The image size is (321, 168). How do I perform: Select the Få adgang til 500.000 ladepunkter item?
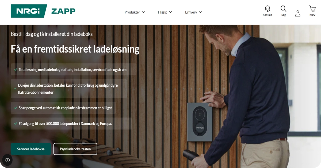71,124
